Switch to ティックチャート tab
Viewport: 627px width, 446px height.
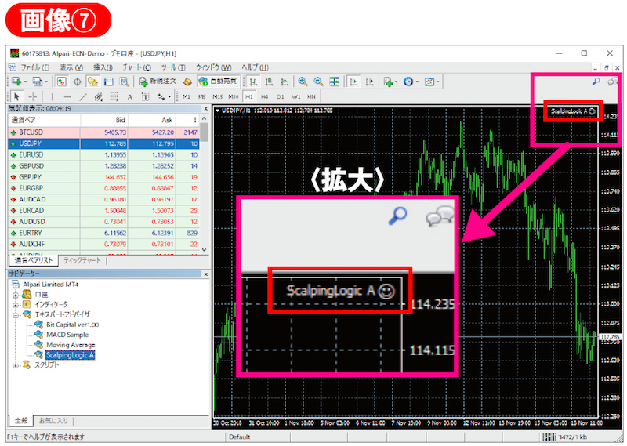tap(82, 260)
